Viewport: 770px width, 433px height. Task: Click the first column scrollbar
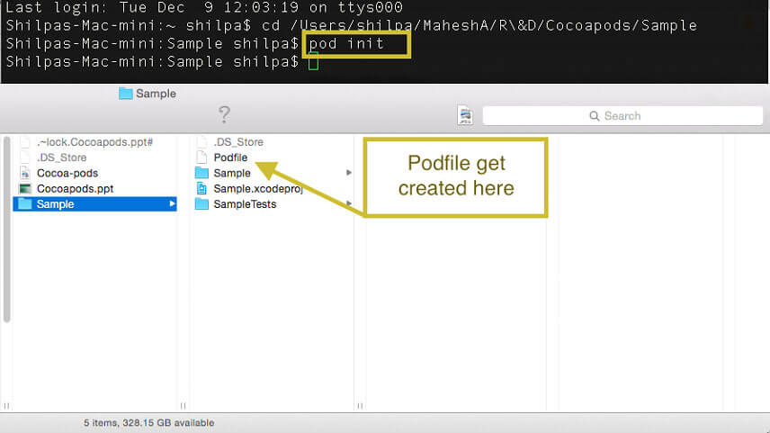6,230
